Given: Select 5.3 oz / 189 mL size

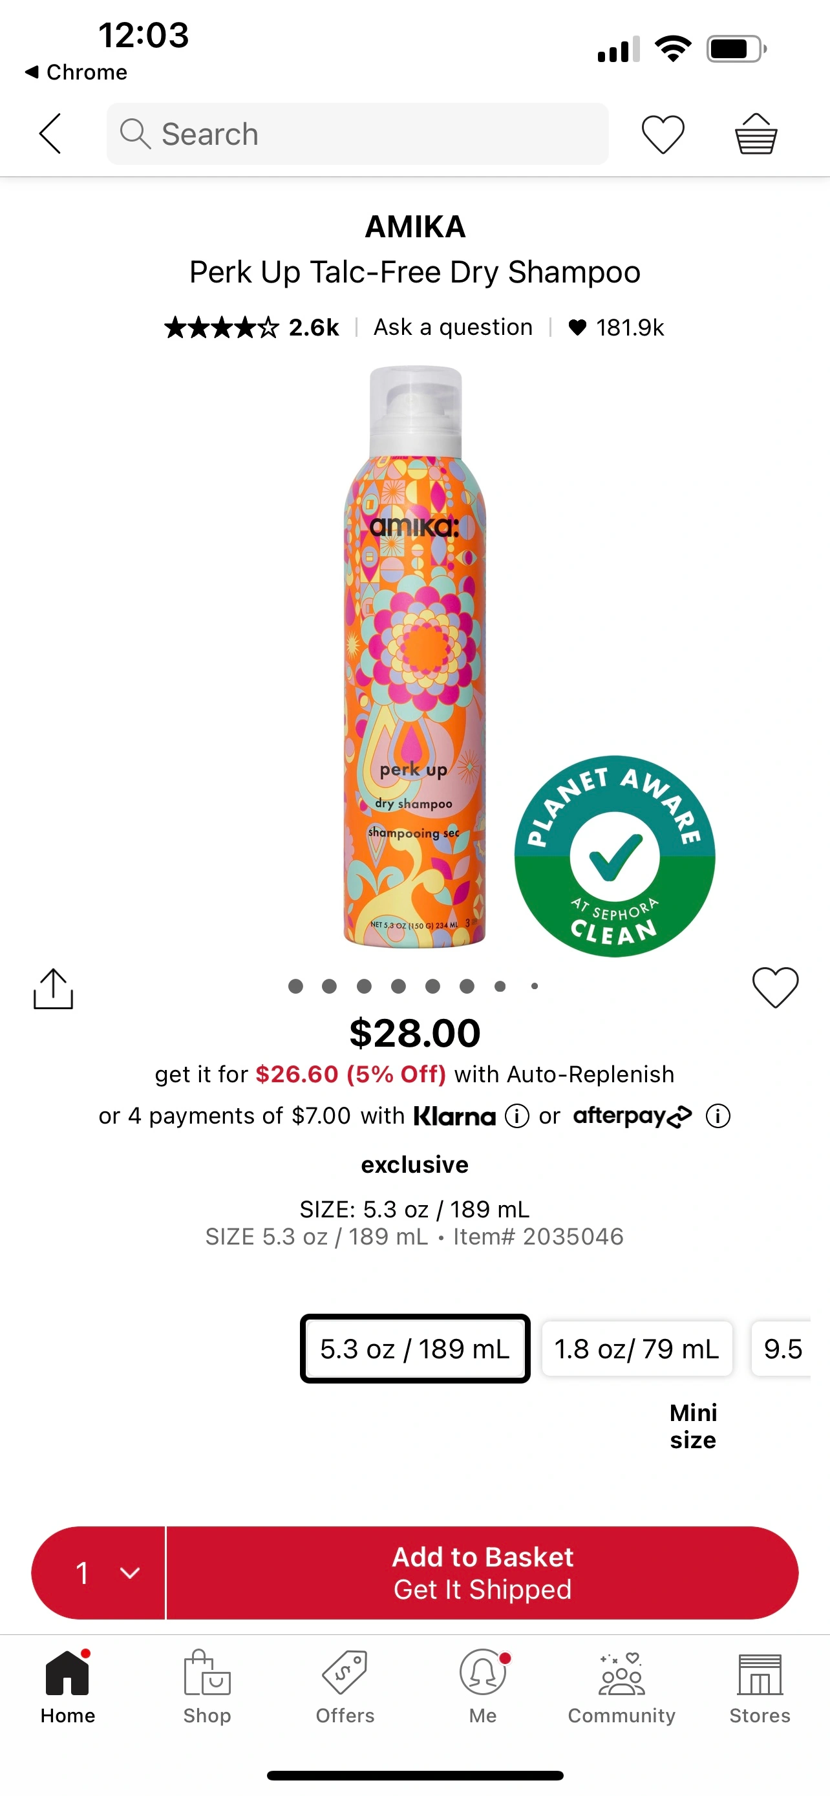Looking at the screenshot, I should click(416, 1349).
